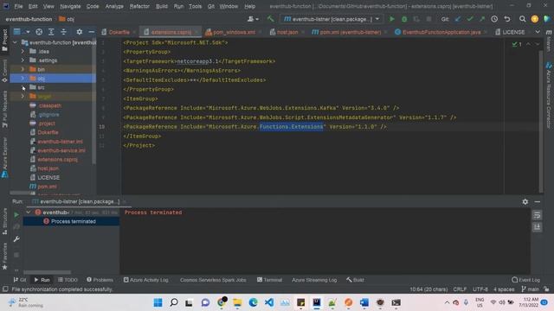Update project with blue Git arrow
Viewport: 554px width, 311px height.
(458, 19)
